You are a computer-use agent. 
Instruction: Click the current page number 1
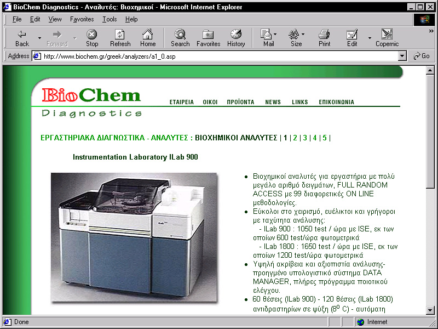click(x=285, y=138)
